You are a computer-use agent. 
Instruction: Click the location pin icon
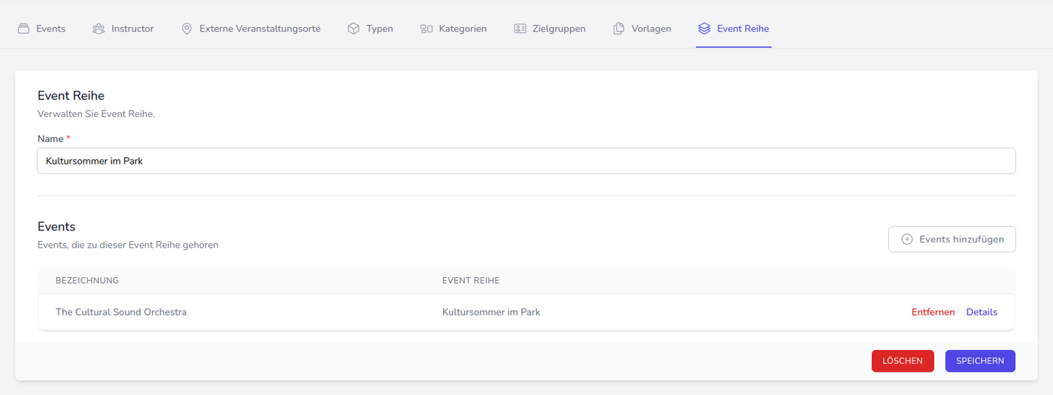(187, 29)
